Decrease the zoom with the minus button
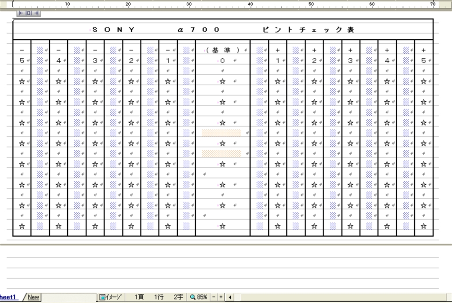The width and height of the screenshot is (452, 303). coord(214,297)
